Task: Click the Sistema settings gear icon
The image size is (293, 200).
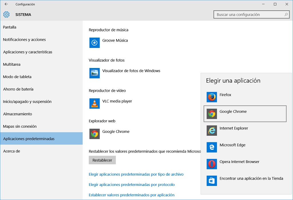Action: 6,14
